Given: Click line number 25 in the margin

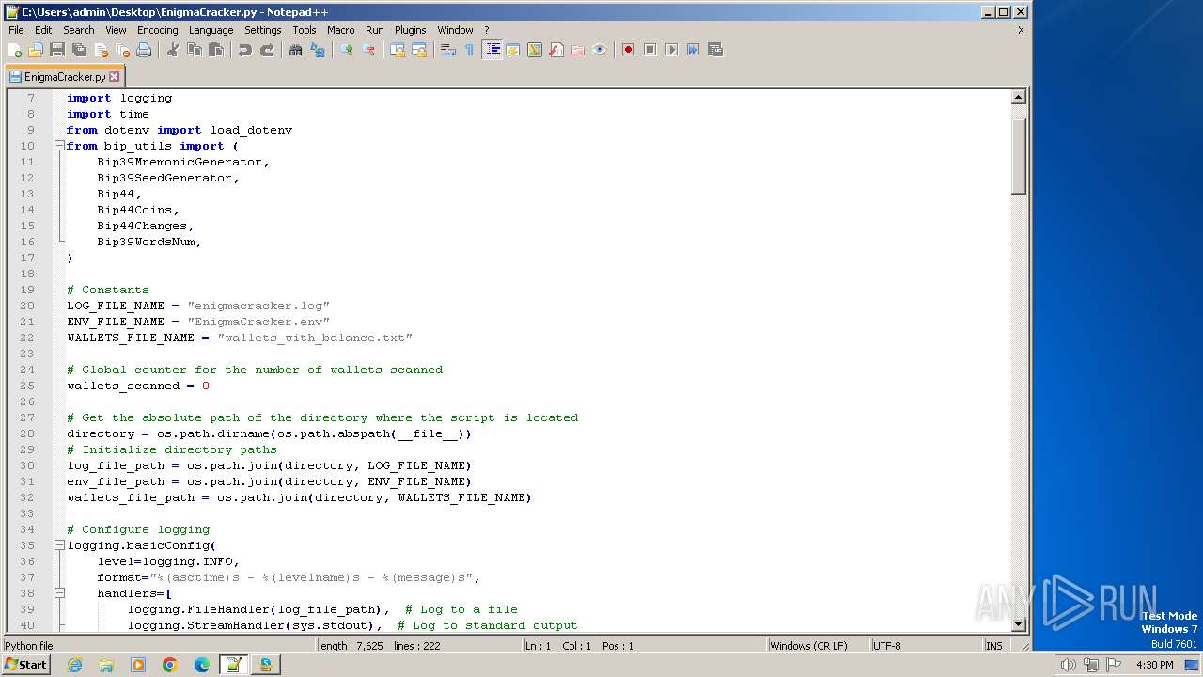Looking at the screenshot, I should click(27, 386).
